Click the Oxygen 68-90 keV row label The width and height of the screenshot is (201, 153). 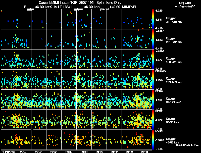coord(173,121)
